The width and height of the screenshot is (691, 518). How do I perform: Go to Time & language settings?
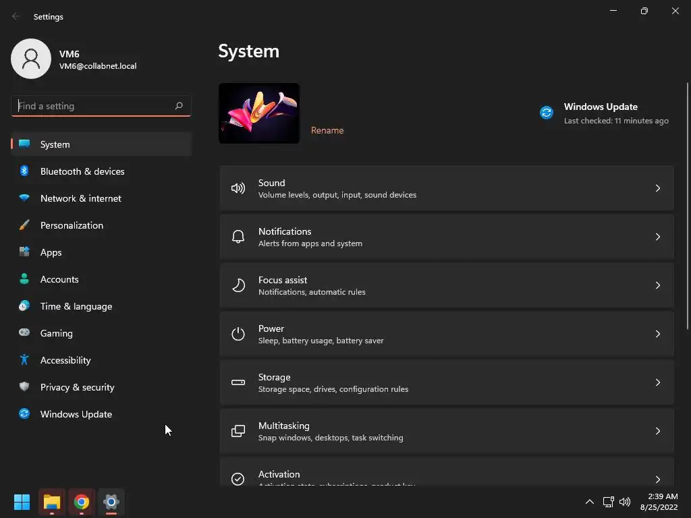click(76, 306)
